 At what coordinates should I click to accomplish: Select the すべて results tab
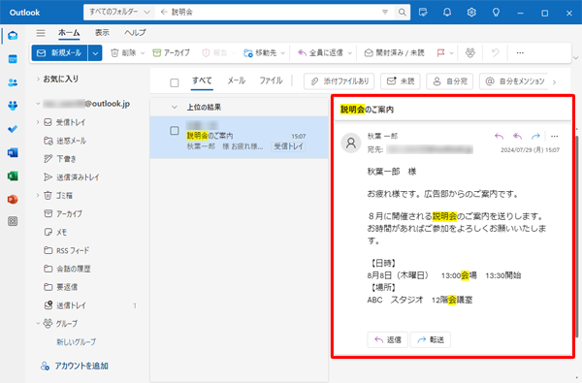tap(202, 80)
